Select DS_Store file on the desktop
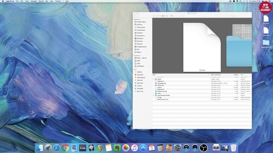The height and width of the screenshot is (153, 273). coord(266,20)
